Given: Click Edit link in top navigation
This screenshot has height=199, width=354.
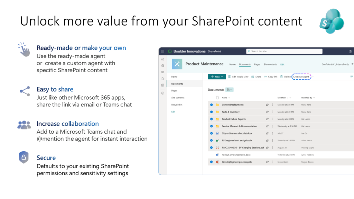Looking at the screenshot, I should [282, 65].
